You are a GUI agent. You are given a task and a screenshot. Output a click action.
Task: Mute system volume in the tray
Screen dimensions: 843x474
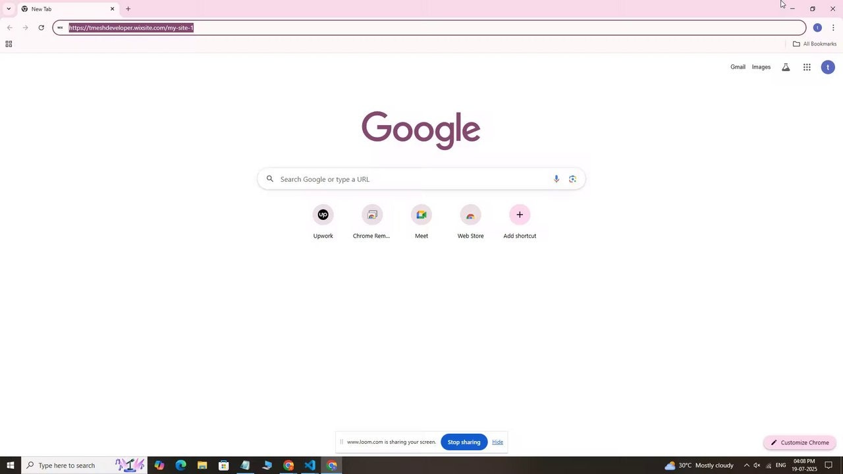tap(757, 465)
